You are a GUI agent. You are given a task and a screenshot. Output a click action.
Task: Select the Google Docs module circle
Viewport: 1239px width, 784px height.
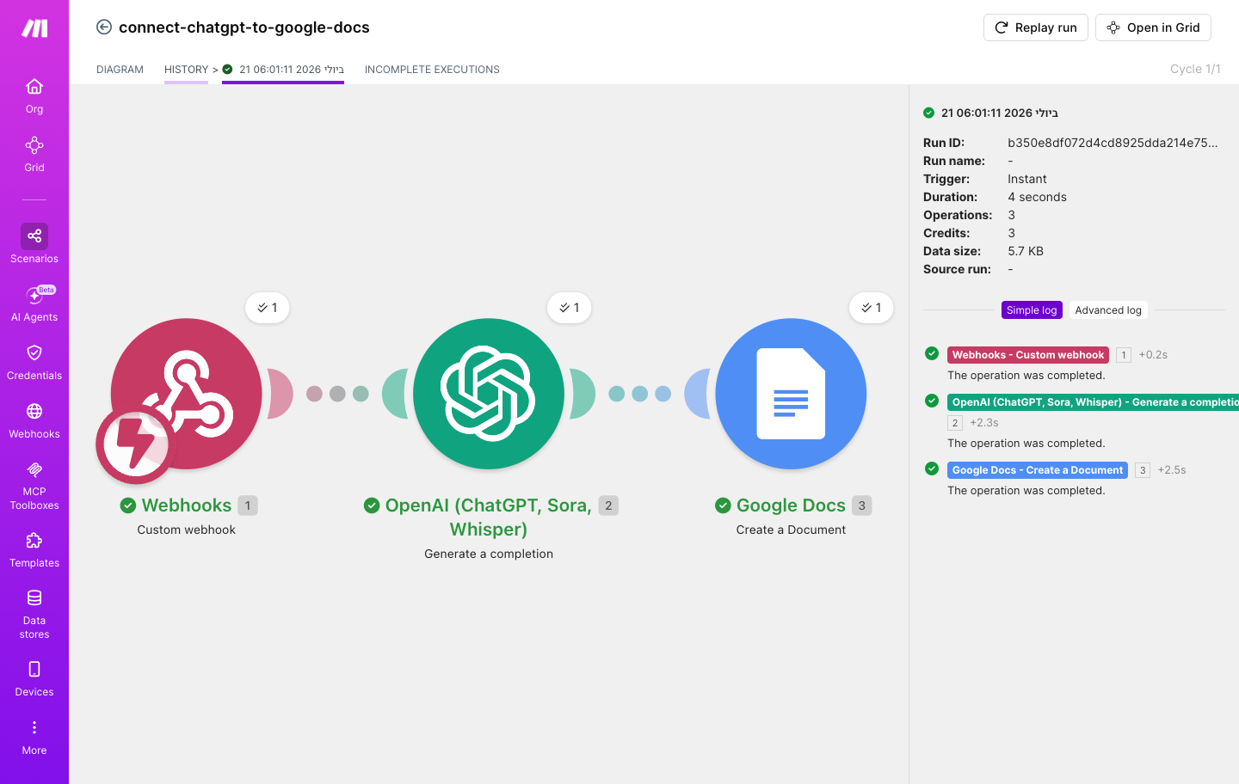[791, 394]
